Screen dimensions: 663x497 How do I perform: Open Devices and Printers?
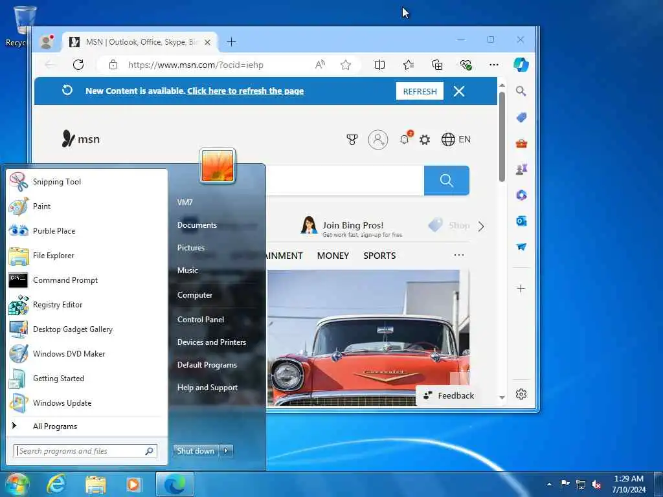click(212, 342)
